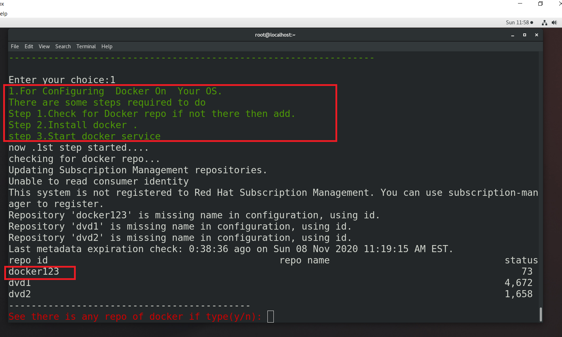The width and height of the screenshot is (562, 337).
Task: Click 'Step 2.Install docker .' line
Action: [73, 125]
